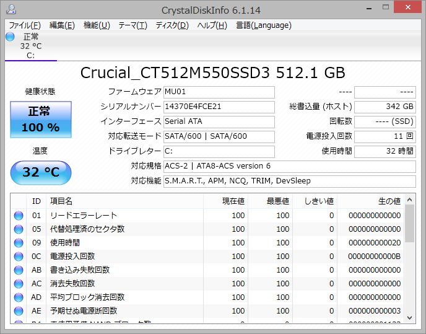426x334 pixels.
Task: Open the 言語(Language) menu
Action: pyautogui.click(x=264, y=25)
